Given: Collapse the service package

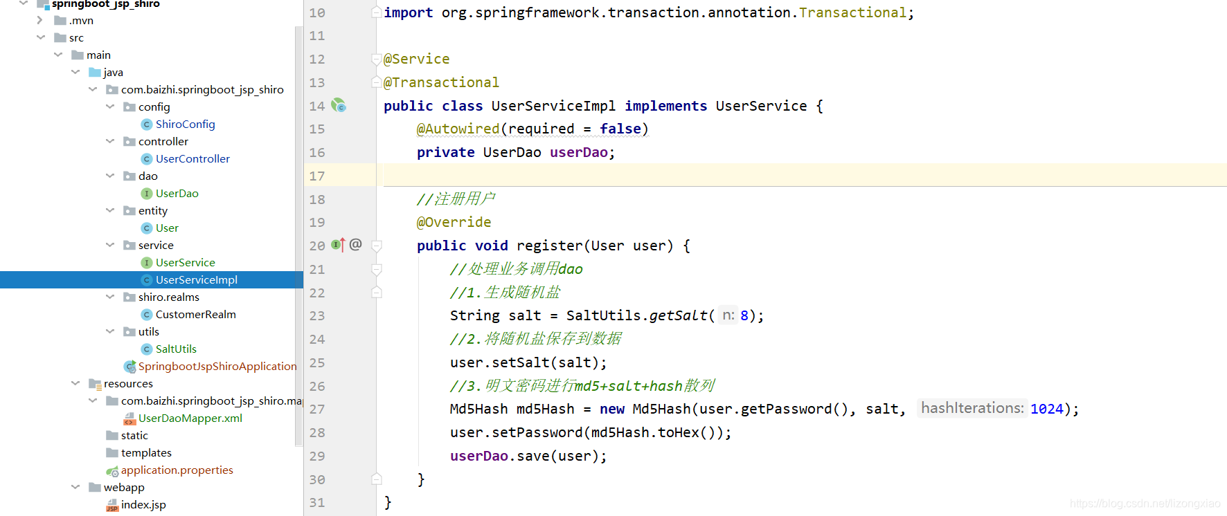Looking at the screenshot, I should tap(110, 245).
